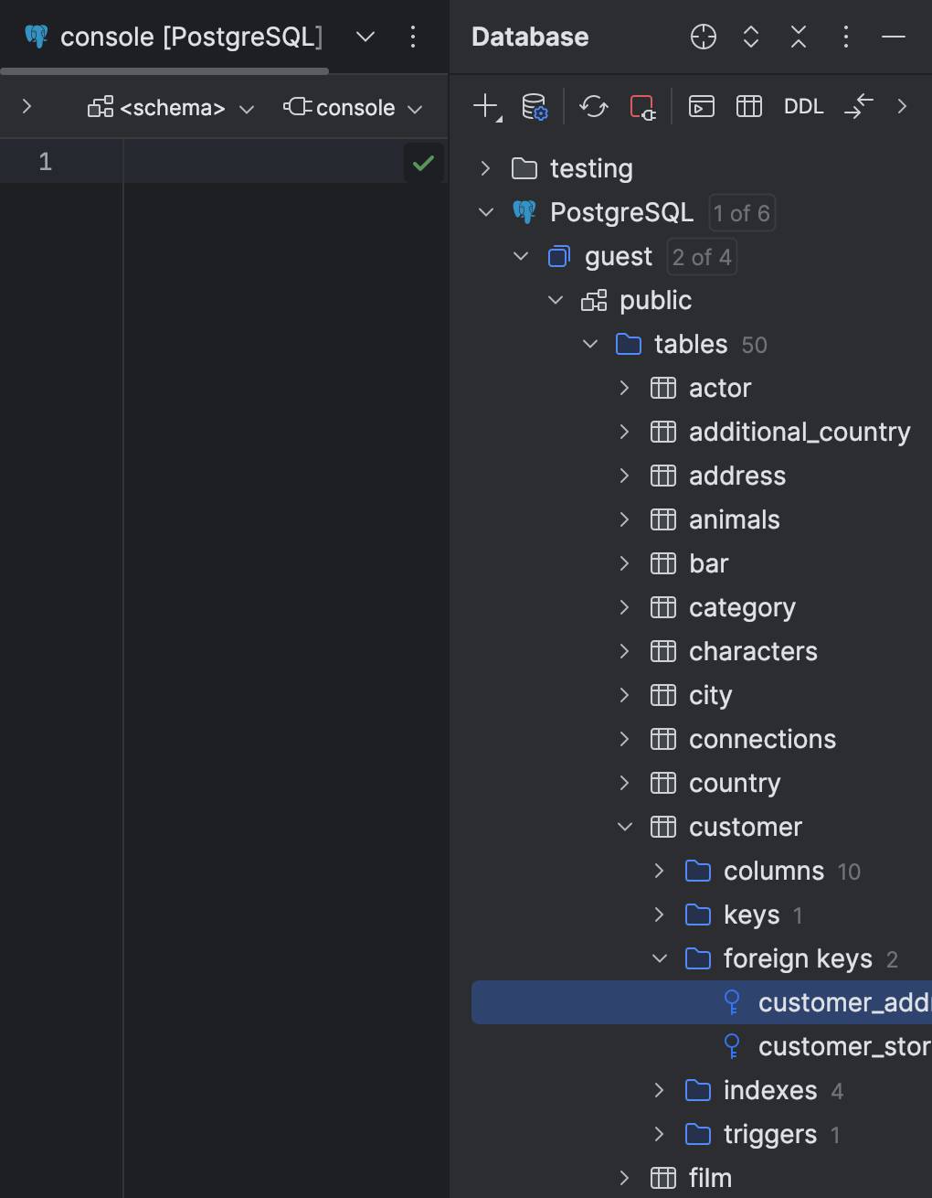The image size is (932, 1198).
Task: Locate selected object with the crosshair icon
Action: (703, 37)
